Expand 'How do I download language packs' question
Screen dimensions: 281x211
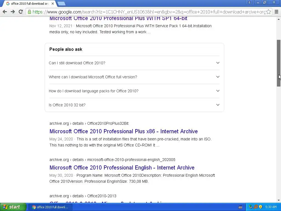pos(134,91)
